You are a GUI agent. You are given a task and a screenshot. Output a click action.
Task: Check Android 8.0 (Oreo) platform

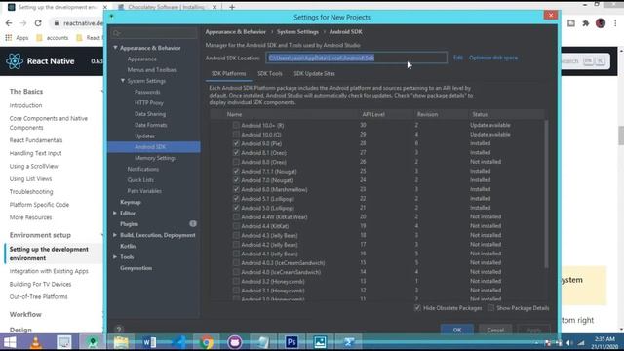(x=236, y=162)
